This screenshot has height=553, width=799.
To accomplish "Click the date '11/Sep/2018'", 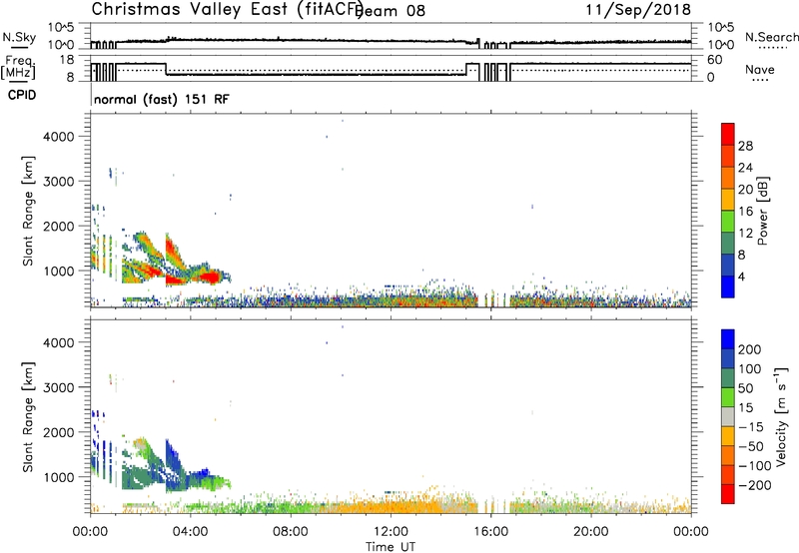I will click(638, 9).
